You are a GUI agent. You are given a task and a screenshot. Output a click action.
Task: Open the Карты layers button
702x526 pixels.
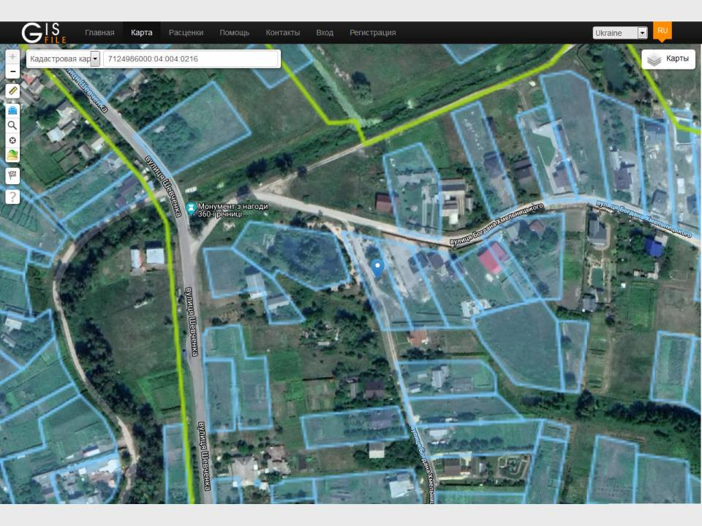[x=668, y=59]
